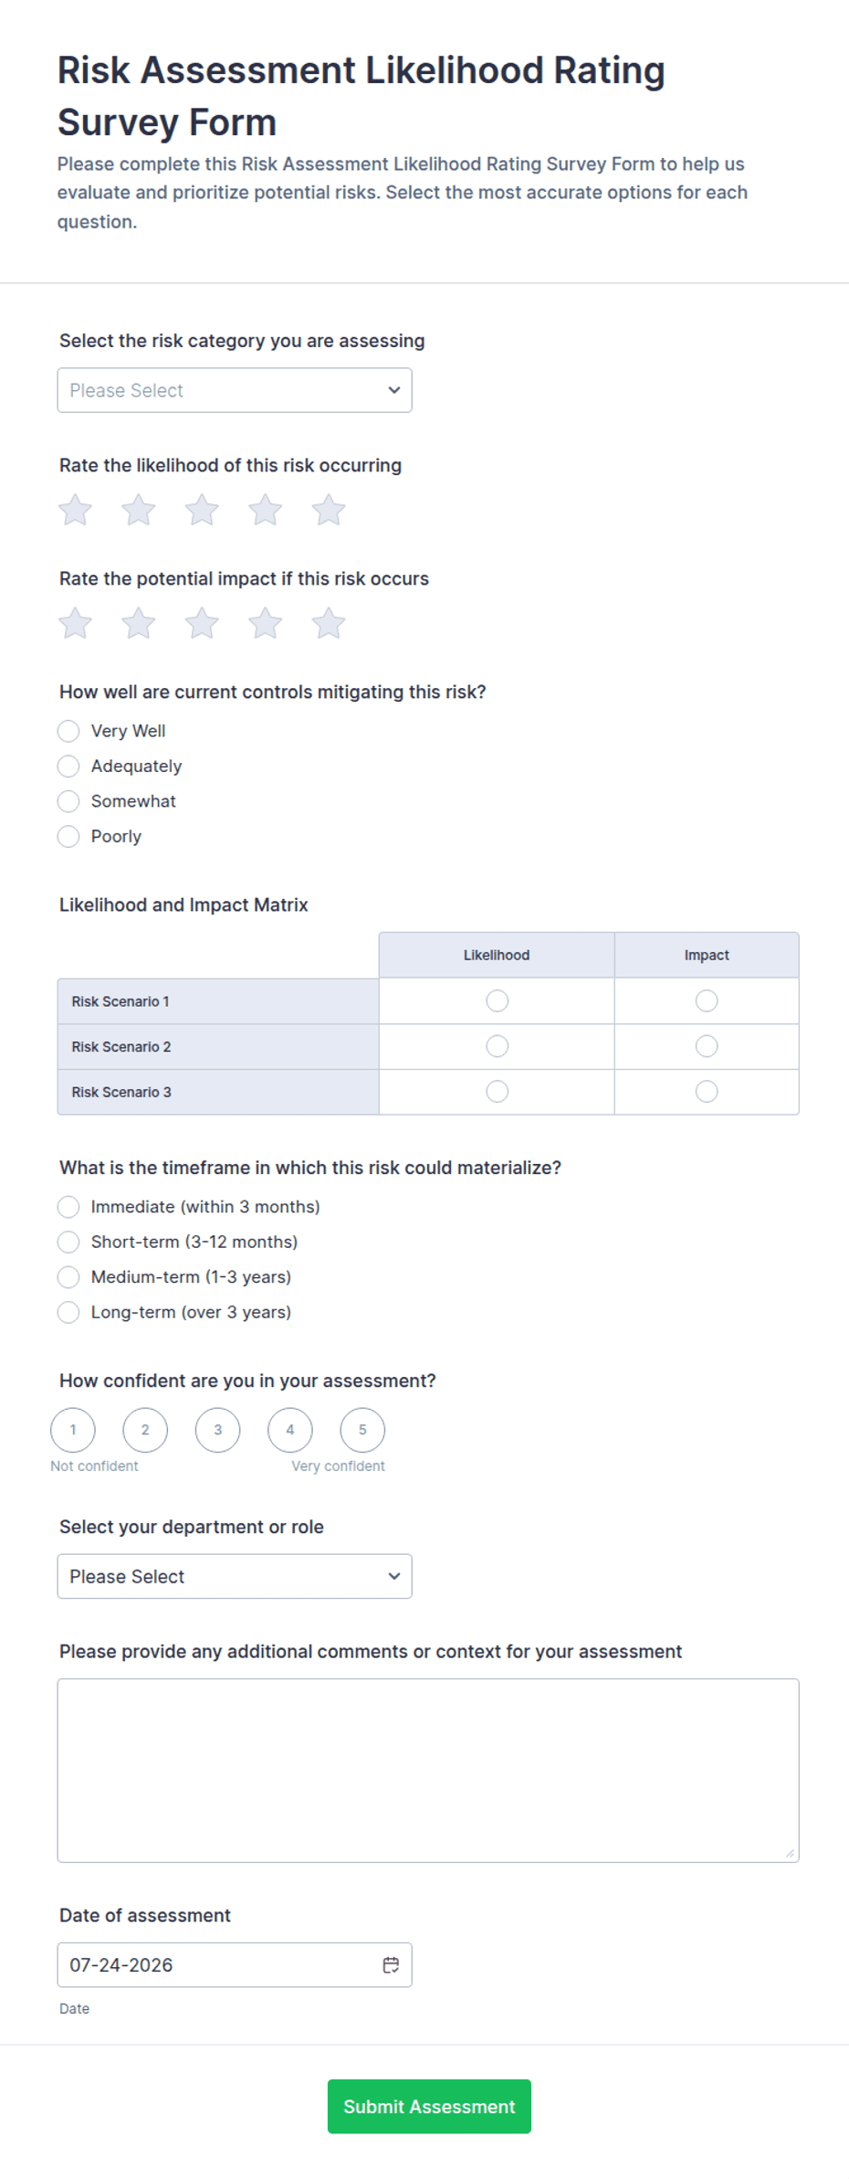Choose confidence level 1 Not confident
Screen dimensions: 849x2179
tap(73, 1430)
